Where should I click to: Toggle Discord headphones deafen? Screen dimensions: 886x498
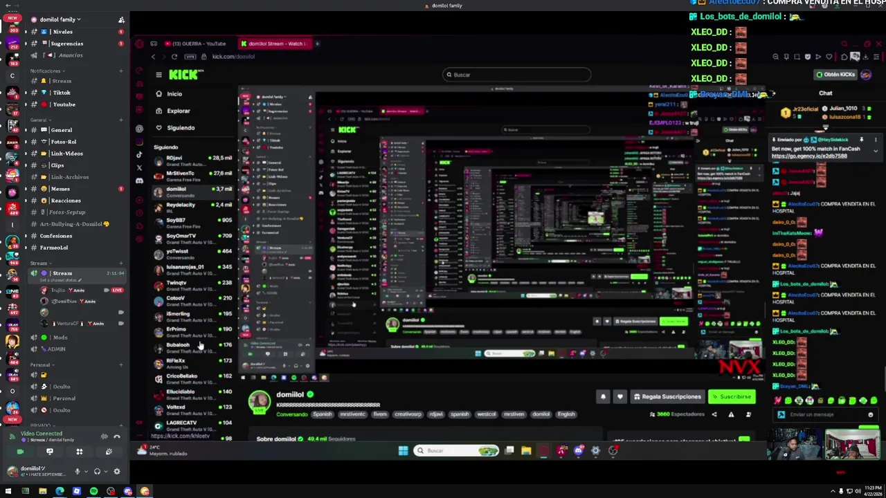point(97,472)
